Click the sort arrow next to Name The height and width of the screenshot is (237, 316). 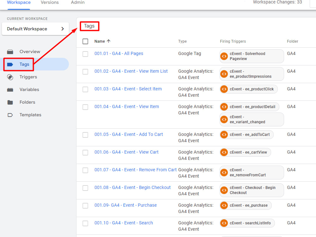coord(109,41)
